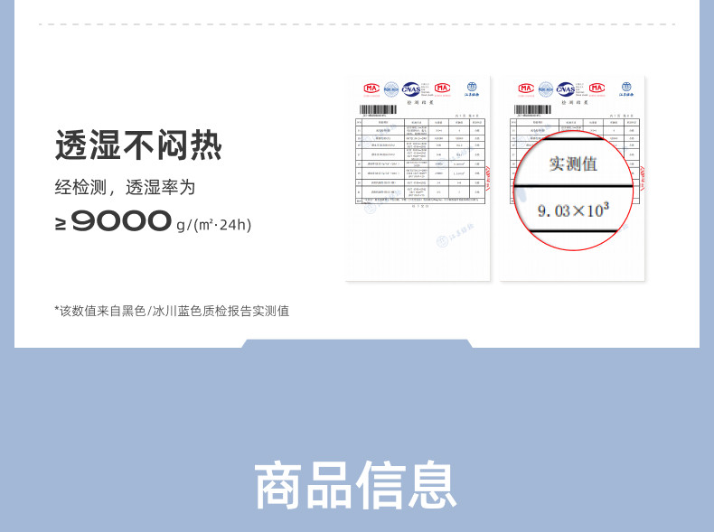Click the 9.03×10³ value in magnifier
Screen dimensions: 714x532
click(573, 210)
